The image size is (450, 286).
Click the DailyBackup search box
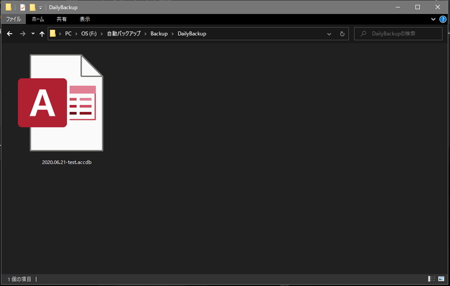tap(398, 34)
